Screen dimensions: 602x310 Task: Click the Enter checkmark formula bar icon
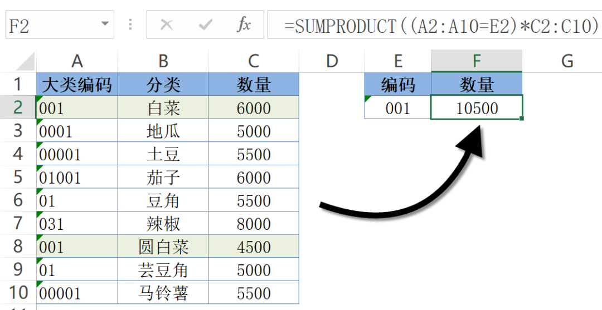(x=205, y=25)
